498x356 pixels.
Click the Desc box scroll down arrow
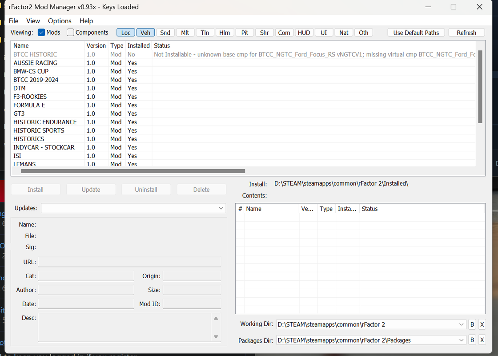tap(216, 336)
